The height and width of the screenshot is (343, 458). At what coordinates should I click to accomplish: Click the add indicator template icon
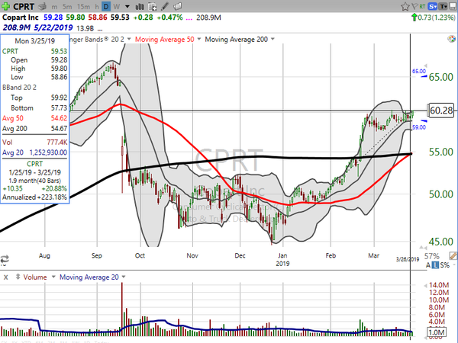[152, 6]
